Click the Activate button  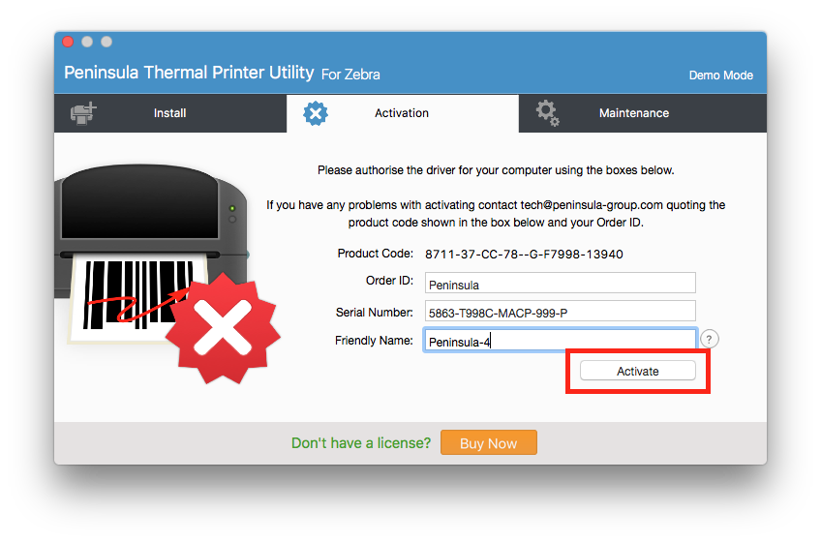(x=638, y=372)
